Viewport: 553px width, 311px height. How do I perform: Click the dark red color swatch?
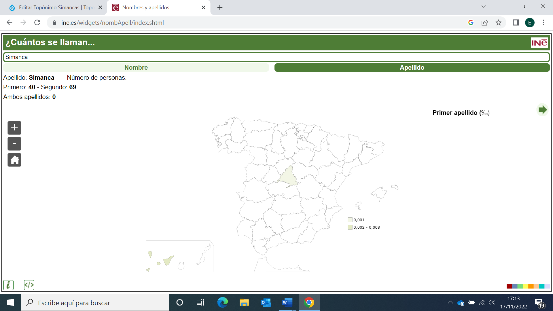click(x=509, y=286)
